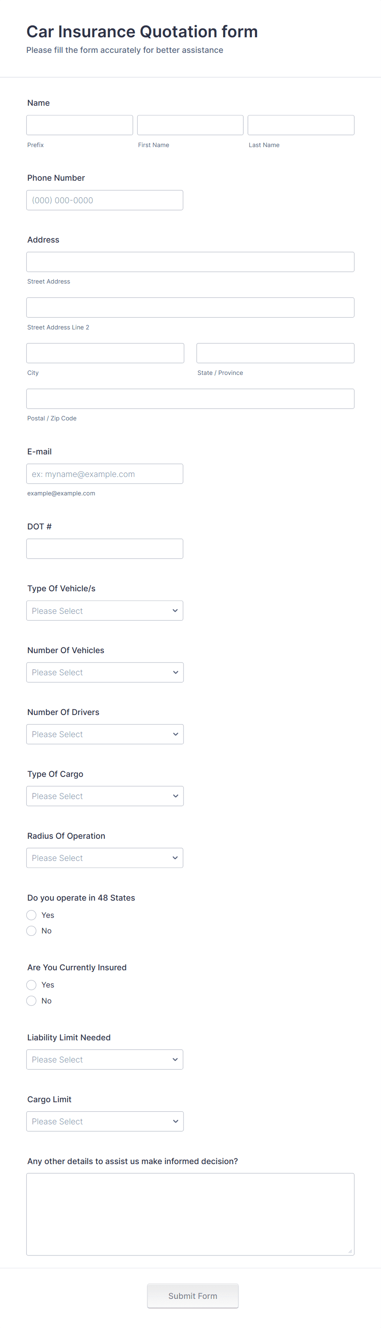The image size is (381, 1328).
Task: Click the Phone Number field
Action: 104,200
